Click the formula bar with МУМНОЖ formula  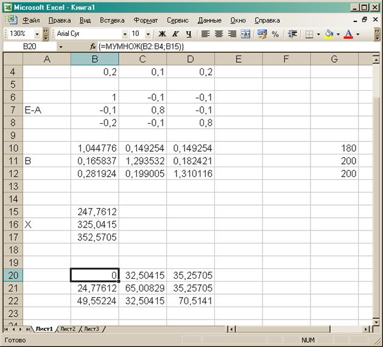click(238, 46)
